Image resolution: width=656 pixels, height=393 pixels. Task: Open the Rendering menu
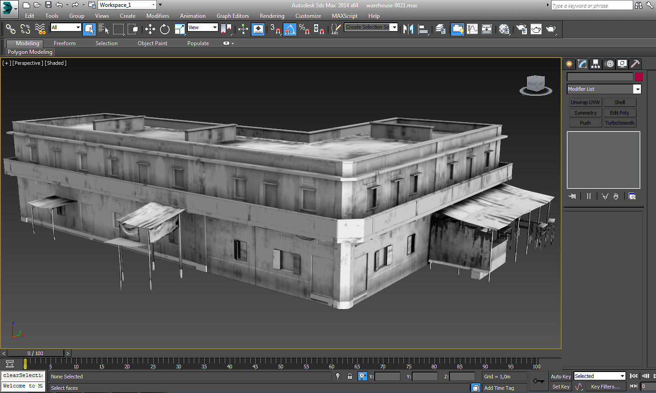coord(272,16)
